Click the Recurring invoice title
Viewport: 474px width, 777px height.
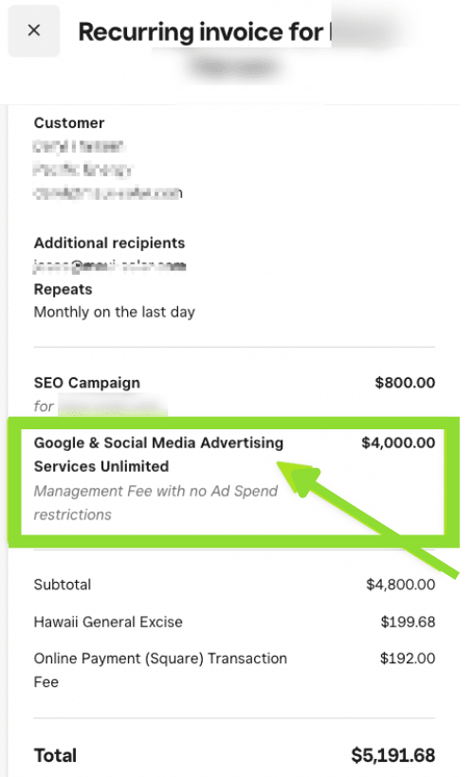pyautogui.click(x=201, y=32)
